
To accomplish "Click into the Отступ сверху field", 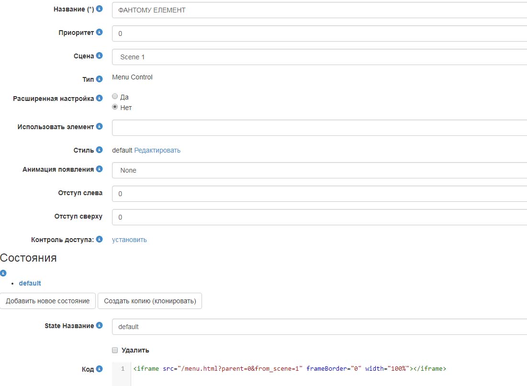I will [x=319, y=217].
